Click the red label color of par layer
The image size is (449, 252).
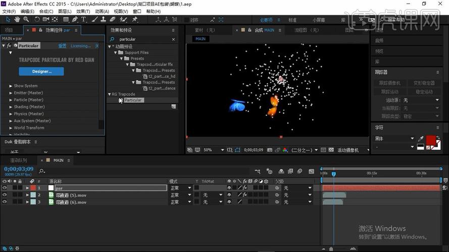click(x=33, y=187)
